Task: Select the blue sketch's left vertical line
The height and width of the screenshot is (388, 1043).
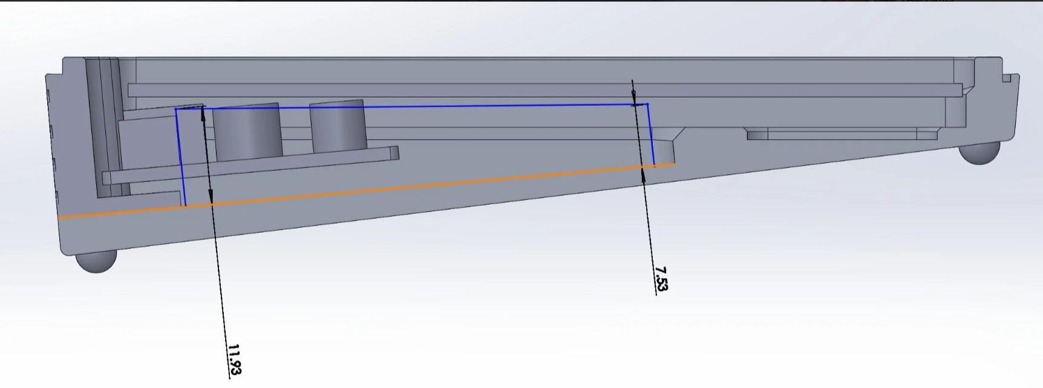Action: [x=180, y=157]
